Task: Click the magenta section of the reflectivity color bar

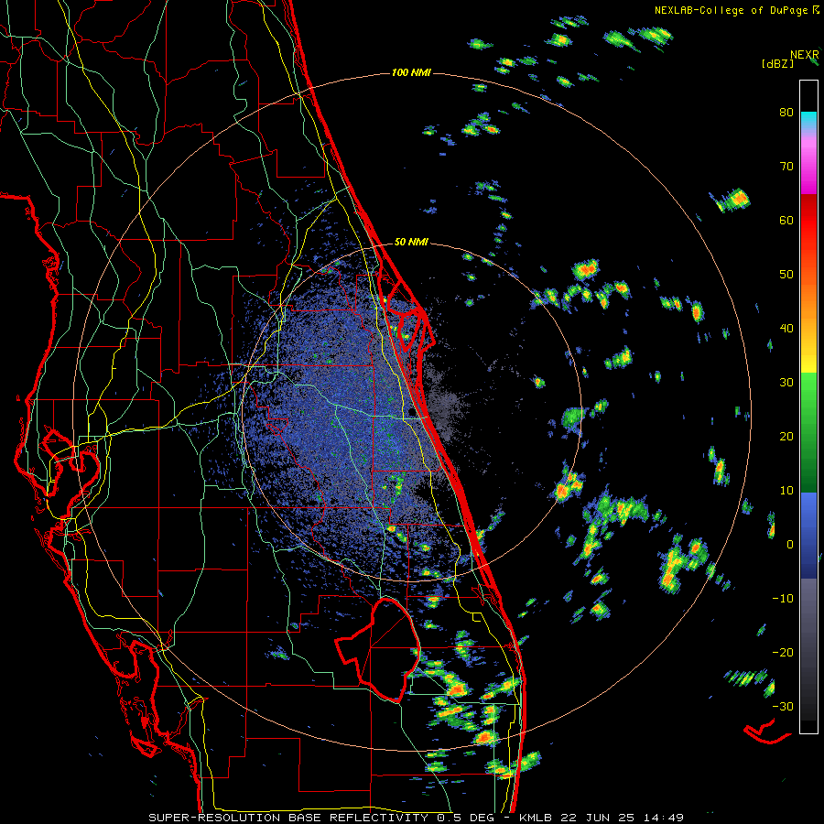Action: (x=808, y=166)
